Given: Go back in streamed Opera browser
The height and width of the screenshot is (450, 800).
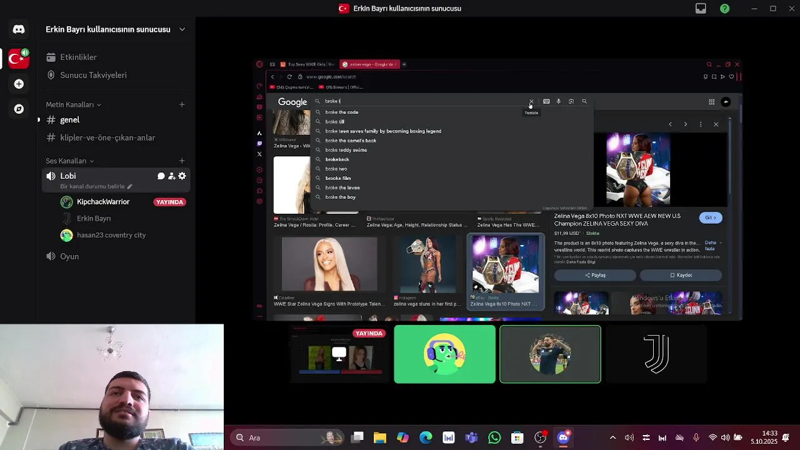Looking at the screenshot, I should (272, 77).
